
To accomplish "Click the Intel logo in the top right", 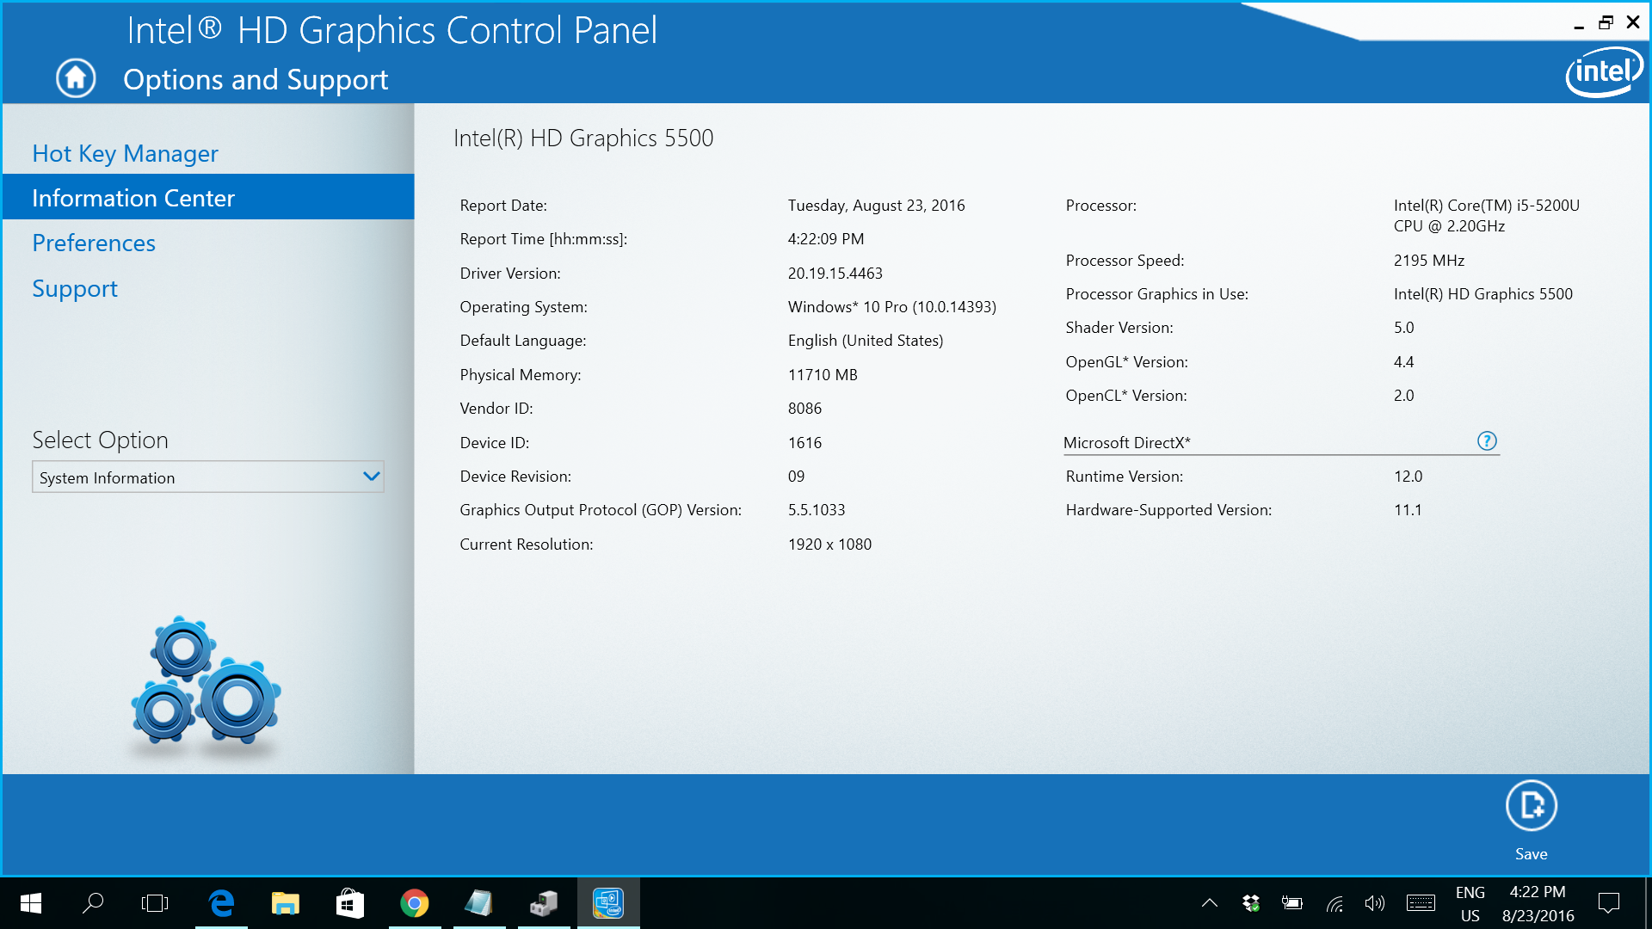I will coord(1604,71).
